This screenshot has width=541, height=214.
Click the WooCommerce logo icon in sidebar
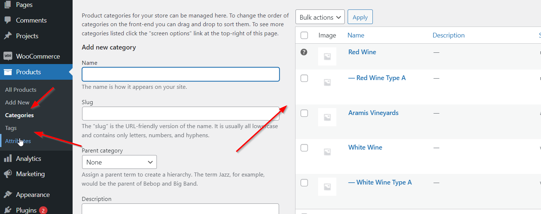pyautogui.click(x=8, y=56)
